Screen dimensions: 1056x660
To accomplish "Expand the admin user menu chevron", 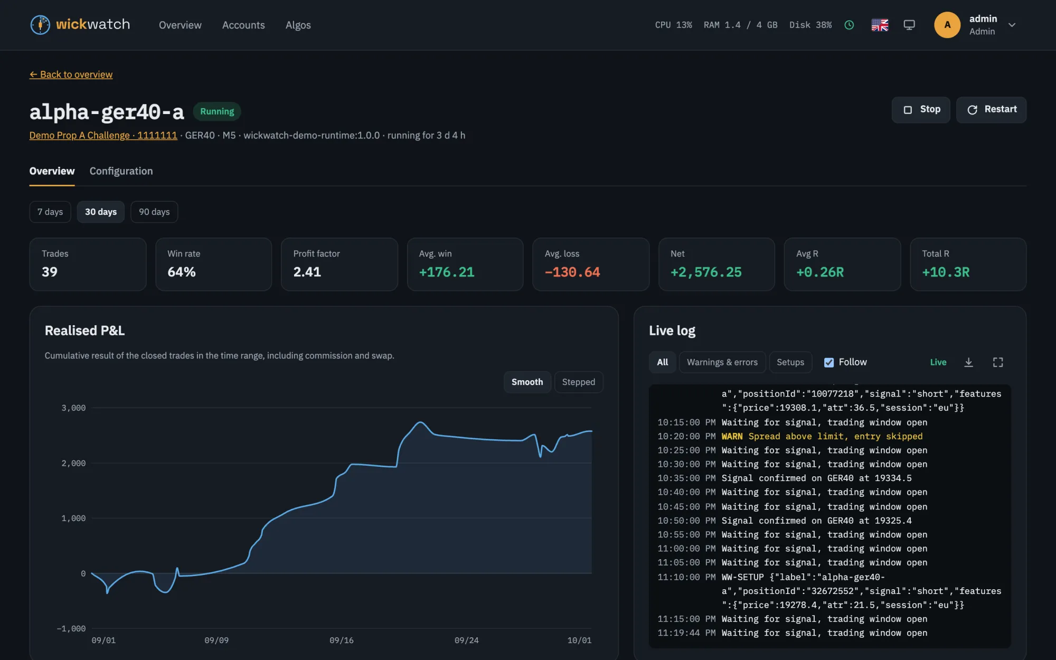I will coord(1012,25).
